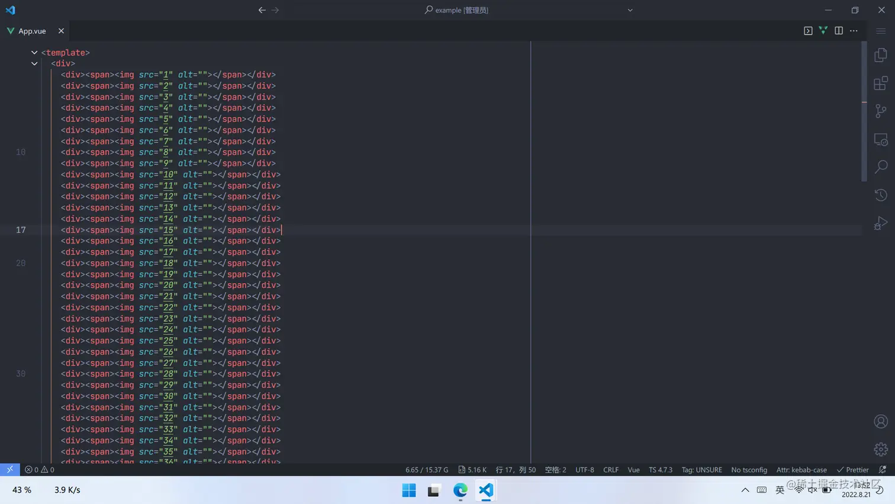This screenshot has height=504, width=895.
Task: Open Task View from the taskbar
Action: pyautogui.click(x=434, y=490)
